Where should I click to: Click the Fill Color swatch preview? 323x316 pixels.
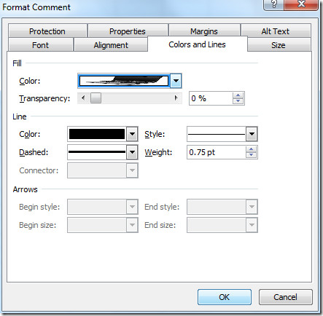coord(124,81)
